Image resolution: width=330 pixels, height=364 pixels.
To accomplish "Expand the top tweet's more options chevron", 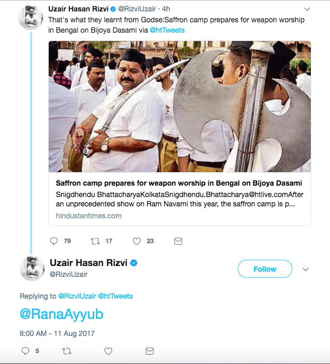I will [307, 9].
